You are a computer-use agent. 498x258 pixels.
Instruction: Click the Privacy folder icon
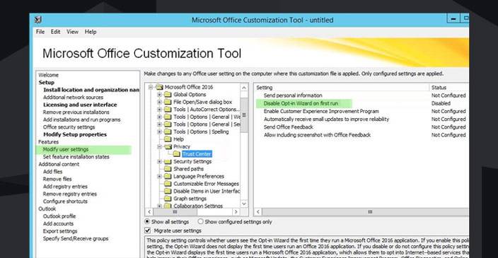pos(168,146)
